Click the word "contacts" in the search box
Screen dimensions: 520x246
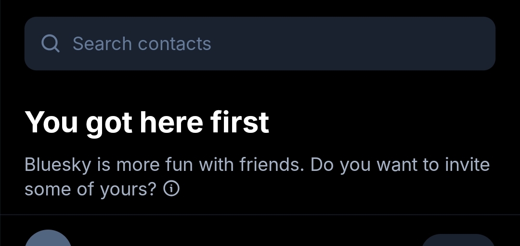click(174, 44)
